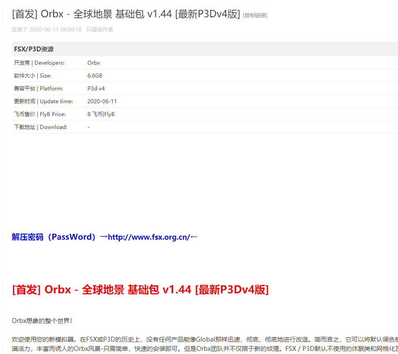Select the update date 2020-06-11 value
Image resolution: width=398 pixels, height=354 pixels.
(x=102, y=101)
